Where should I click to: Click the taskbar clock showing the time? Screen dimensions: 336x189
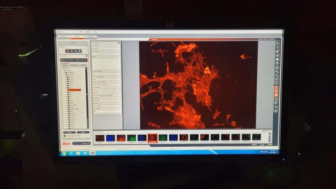coord(273,152)
